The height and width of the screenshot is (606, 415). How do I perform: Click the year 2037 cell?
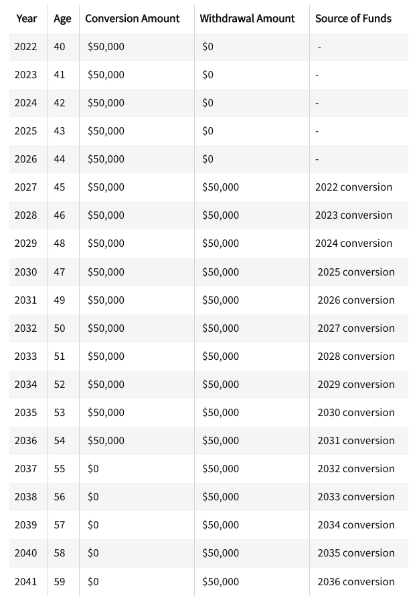coord(26,469)
